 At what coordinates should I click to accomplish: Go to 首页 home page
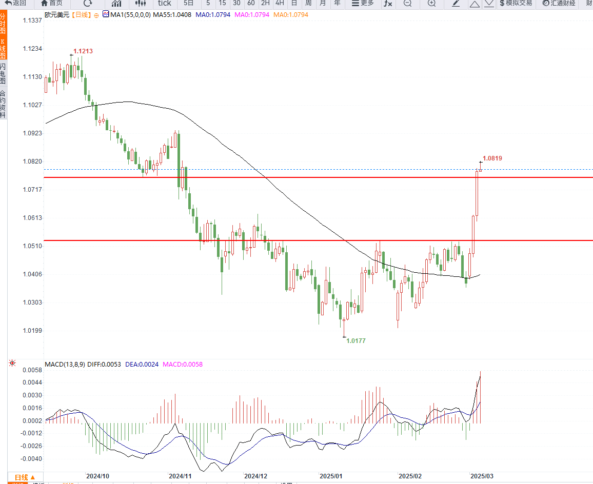tap(51, 4)
